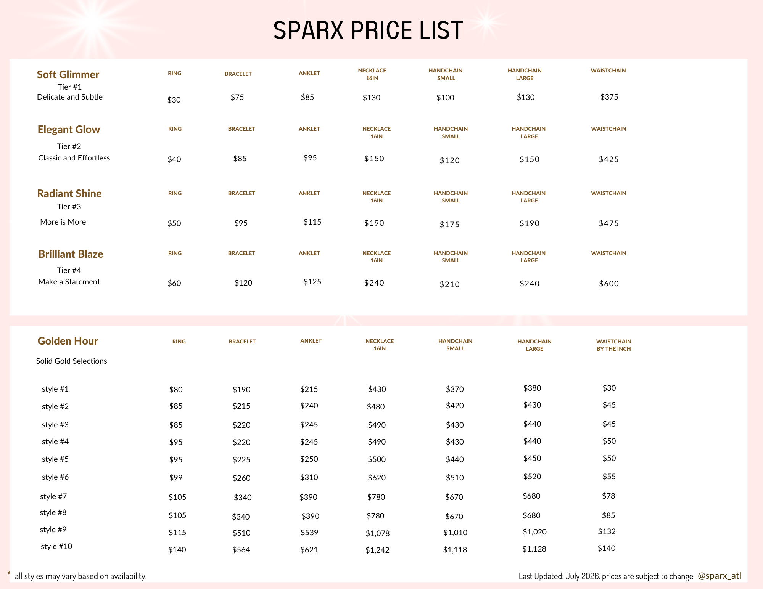Click the @sparx_atl handle
Screen dimensions: 763x589
click(720, 576)
